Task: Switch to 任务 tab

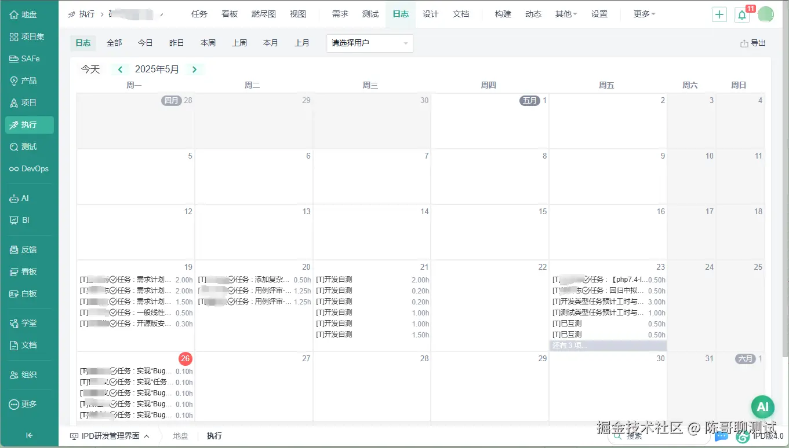Action: coord(199,14)
